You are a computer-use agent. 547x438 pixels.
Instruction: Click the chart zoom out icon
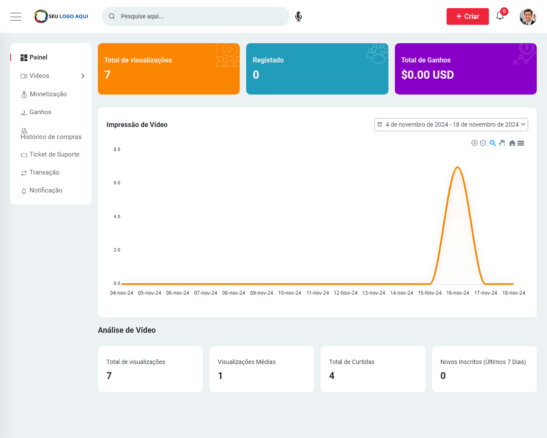coord(483,143)
